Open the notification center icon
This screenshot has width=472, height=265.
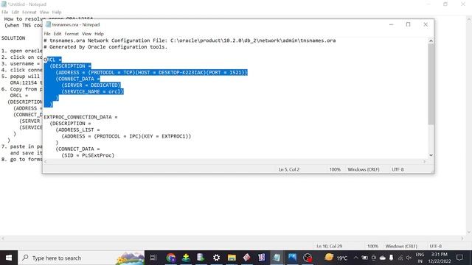click(459, 258)
